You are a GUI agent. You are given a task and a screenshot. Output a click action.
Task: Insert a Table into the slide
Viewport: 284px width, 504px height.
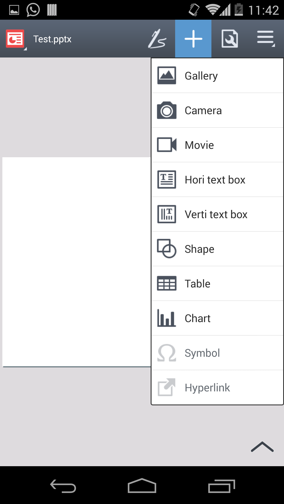pos(217,283)
